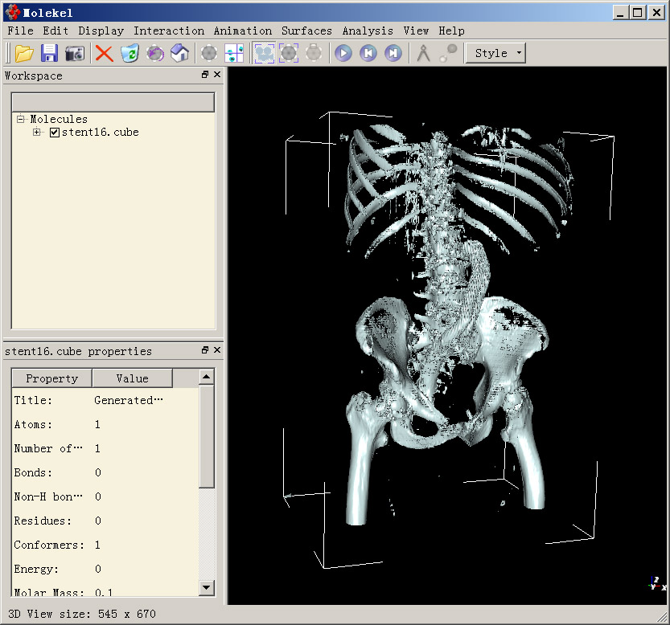Save with the blue floppy disk icon
This screenshot has width=670, height=625.
click(49, 53)
